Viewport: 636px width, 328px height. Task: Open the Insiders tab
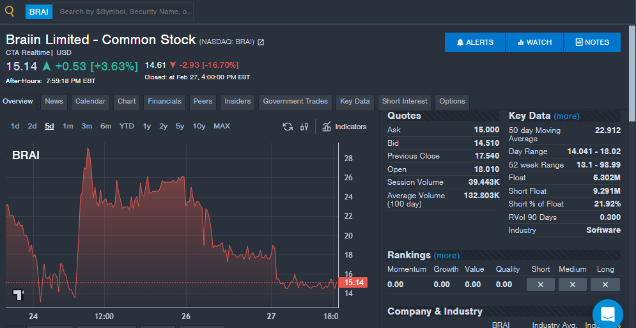click(x=237, y=102)
